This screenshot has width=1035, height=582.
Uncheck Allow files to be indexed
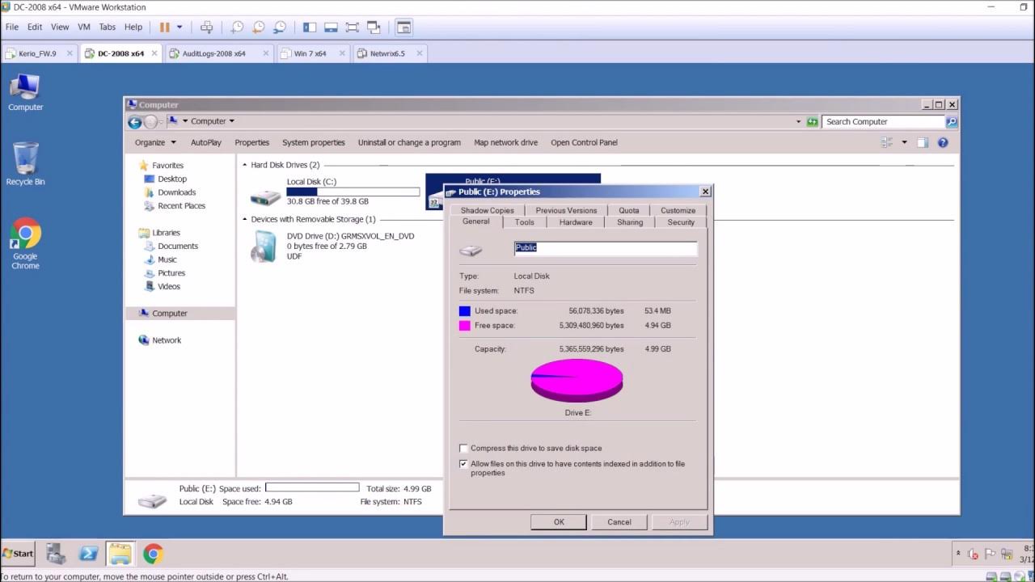pos(463,464)
